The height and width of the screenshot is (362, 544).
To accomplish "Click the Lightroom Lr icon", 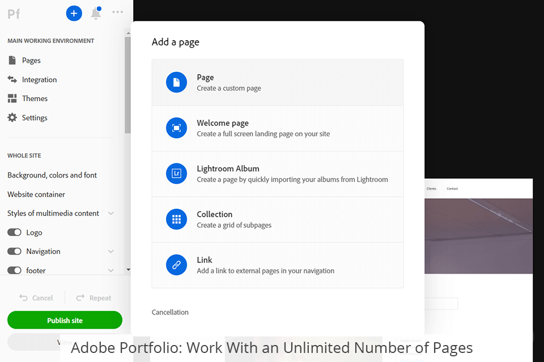I will pyautogui.click(x=176, y=174).
